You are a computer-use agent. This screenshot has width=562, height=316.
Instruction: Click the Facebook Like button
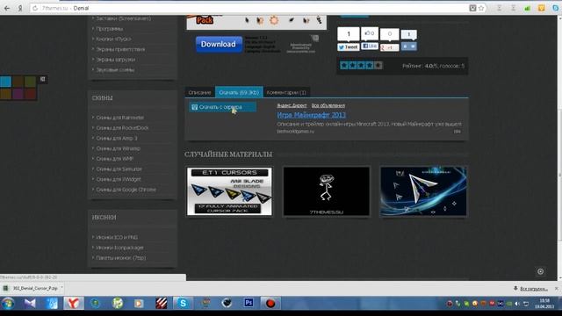coord(370,47)
